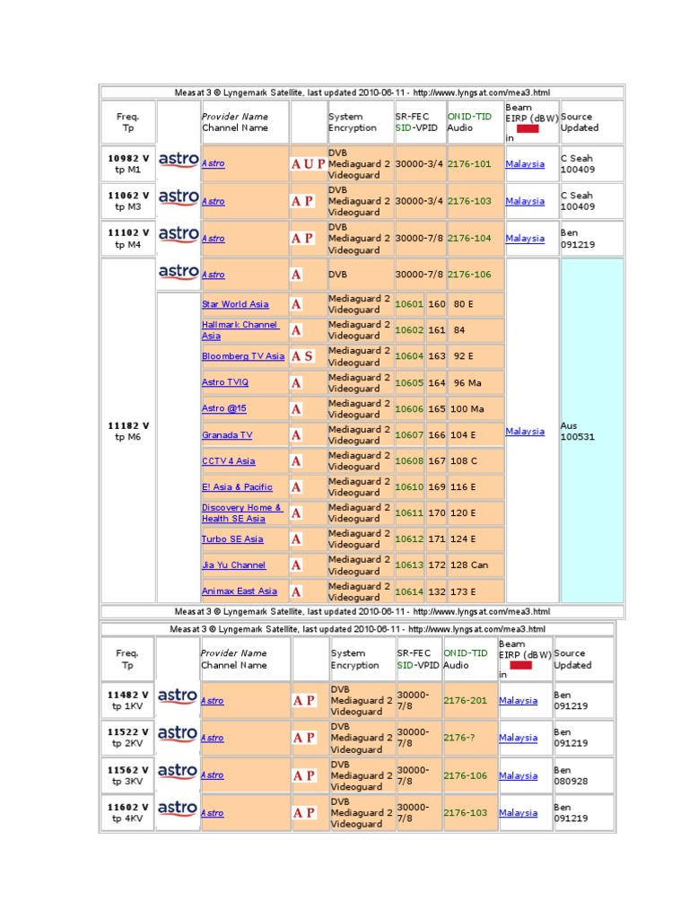Screen dimensions: 689x919
Task: Click the astro logo in the 11482 V row
Action: click(178, 696)
